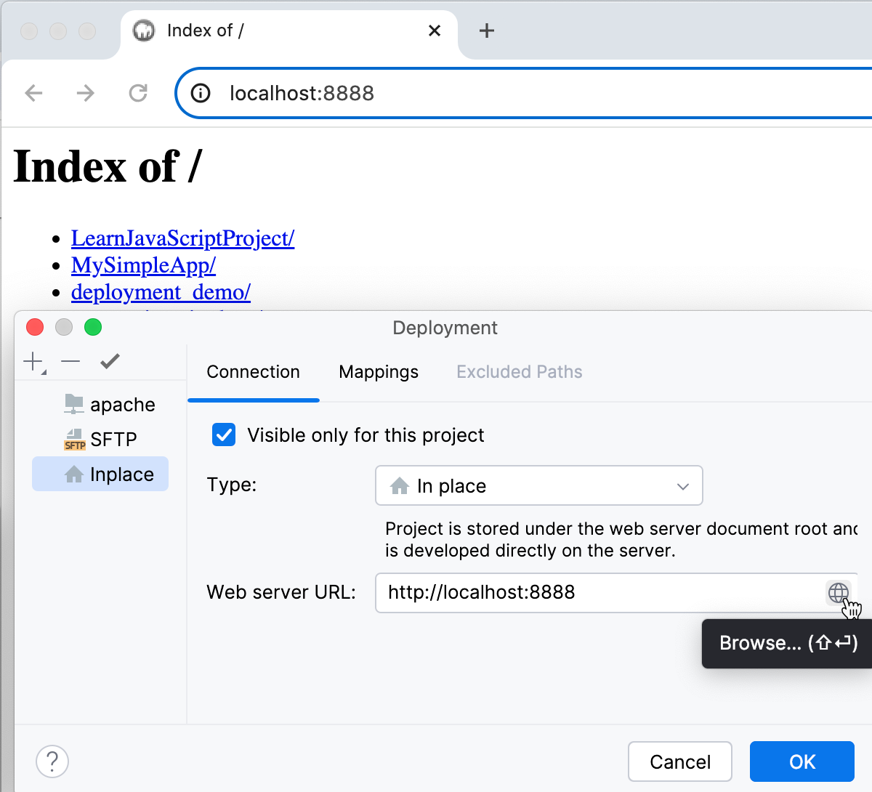
Task: Click the site information icon in address bar
Action: [199, 93]
